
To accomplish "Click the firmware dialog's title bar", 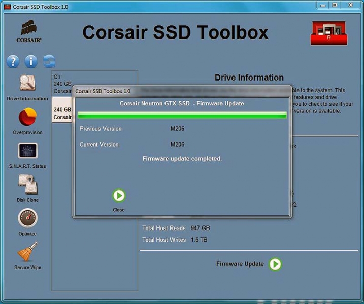I will (182, 91).
